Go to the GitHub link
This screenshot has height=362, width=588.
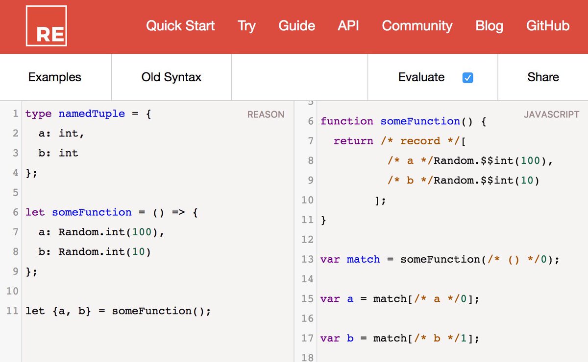click(x=548, y=26)
